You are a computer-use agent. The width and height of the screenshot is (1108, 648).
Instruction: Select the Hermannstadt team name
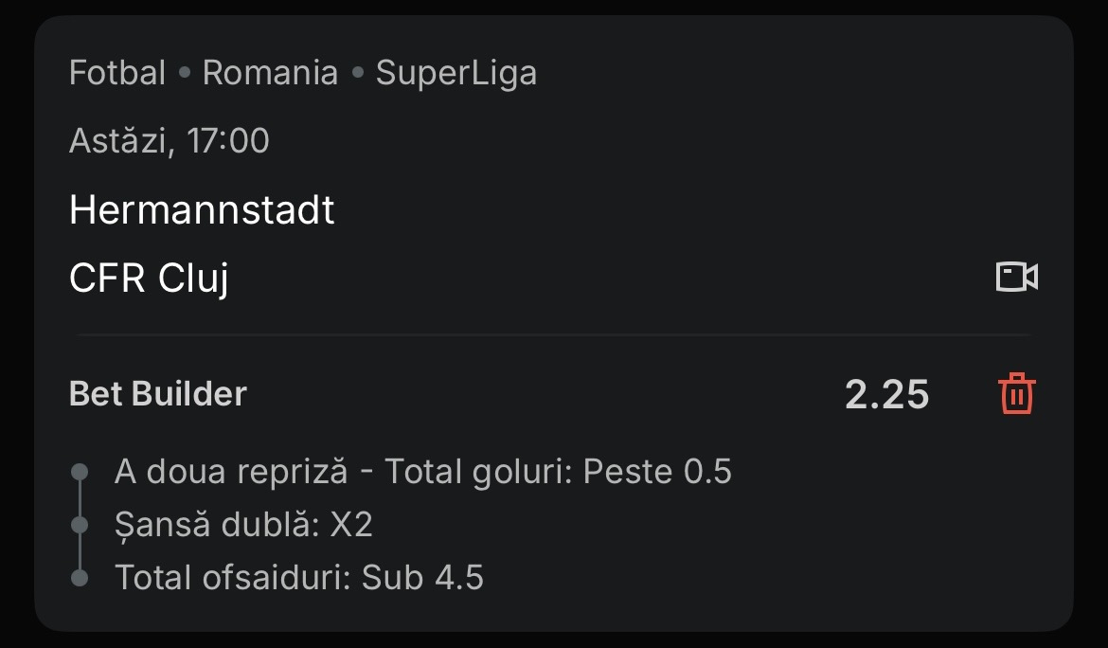202,209
